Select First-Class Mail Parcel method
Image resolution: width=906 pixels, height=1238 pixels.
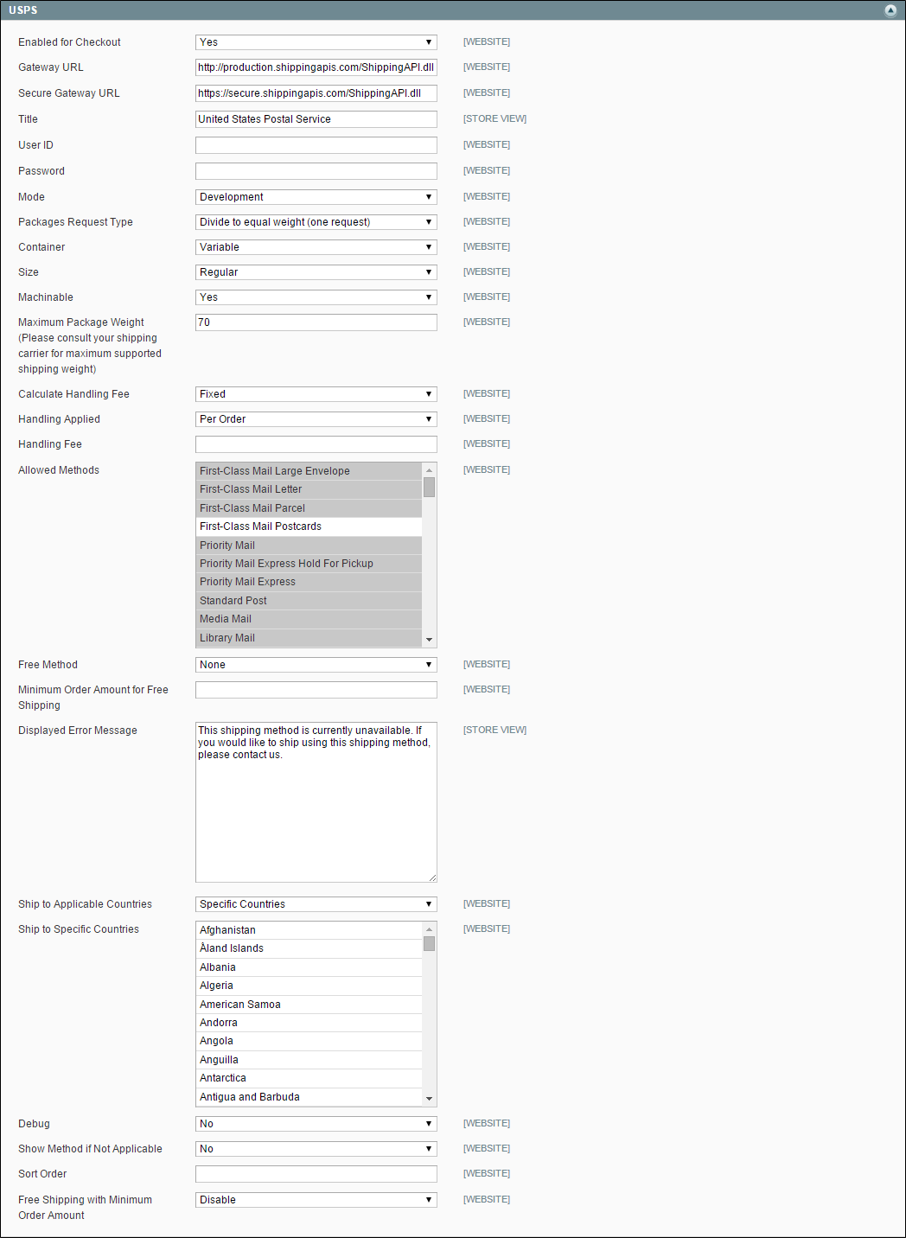click(309, 508)
